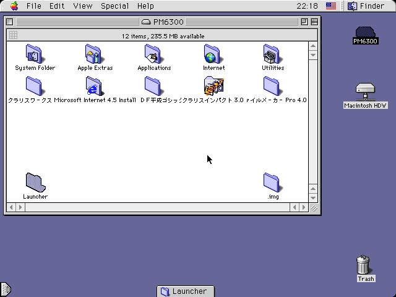Click lower scroll-down arrow of vertical scrollbar
The height and width of the screenshot is (297, 396).
click(x=313, y=198)
